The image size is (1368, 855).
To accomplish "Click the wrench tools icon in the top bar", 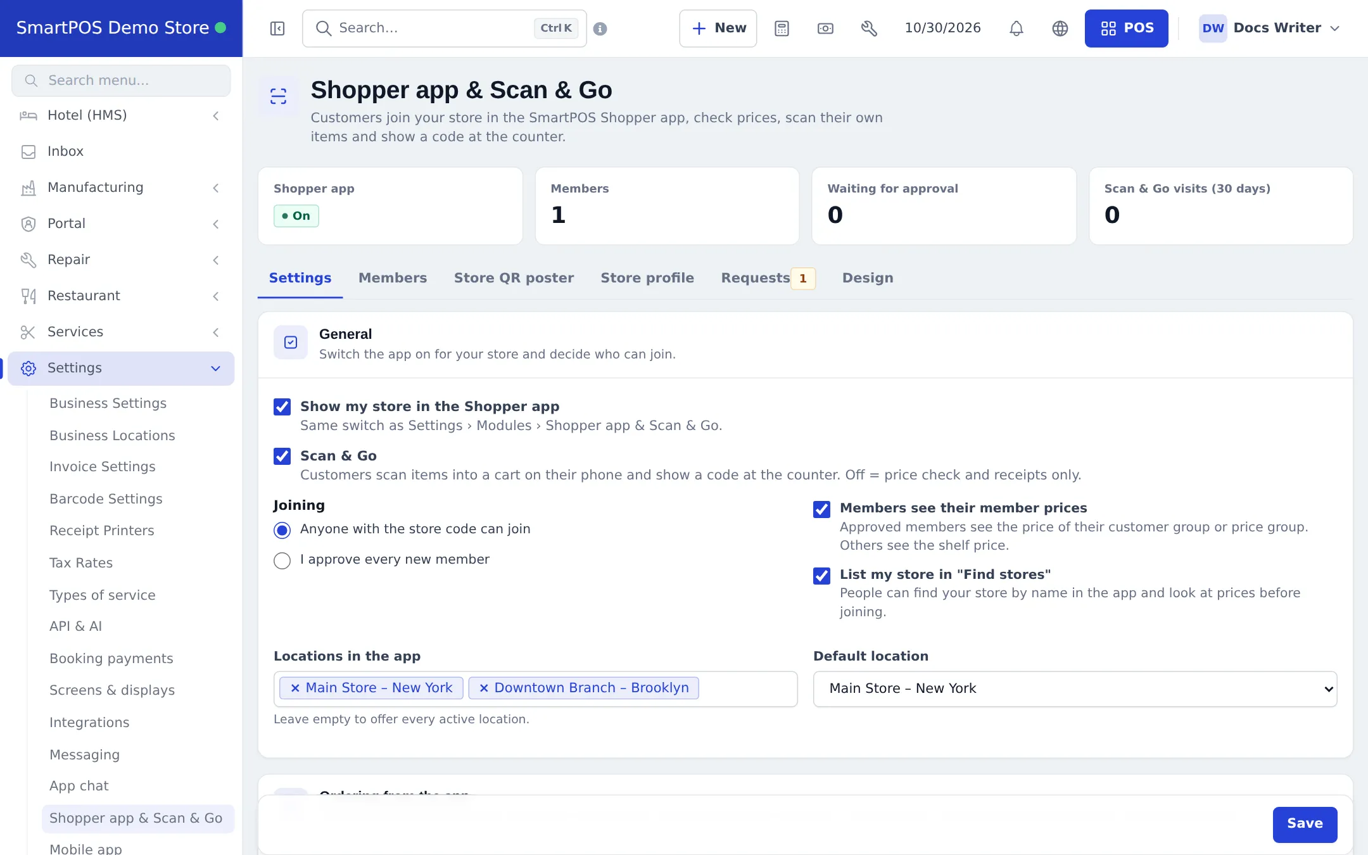I will pos(869,28).
